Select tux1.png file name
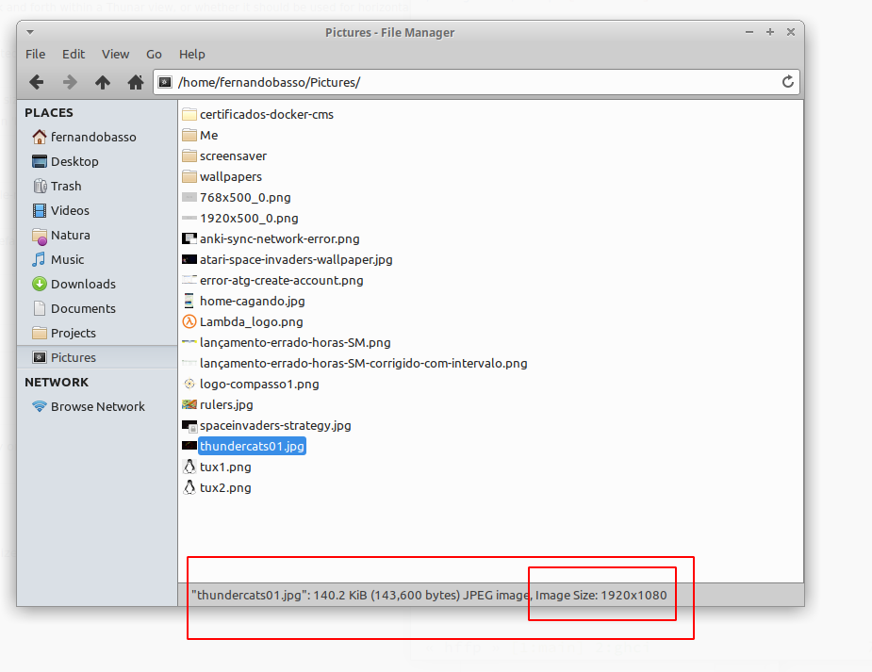 pos(225,467)
